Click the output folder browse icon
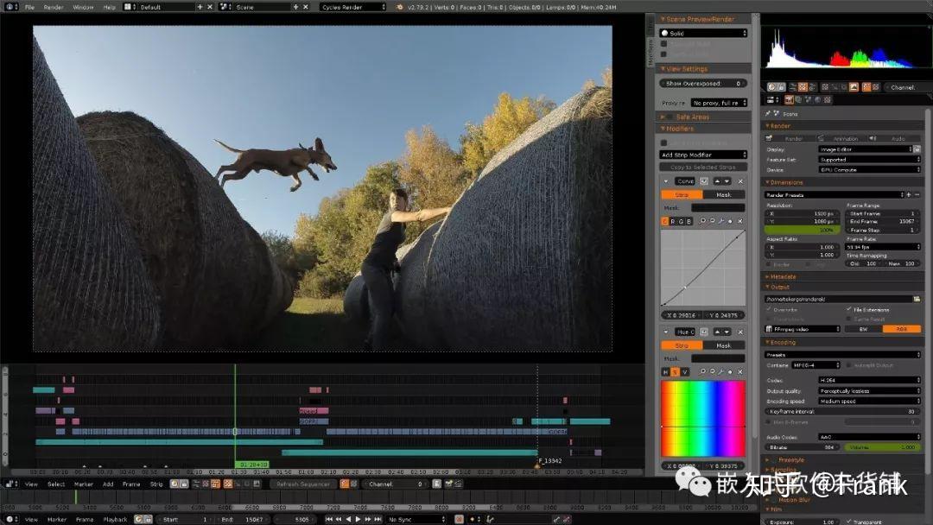Viewport: 933px width, 525px height. pos(917,299)
